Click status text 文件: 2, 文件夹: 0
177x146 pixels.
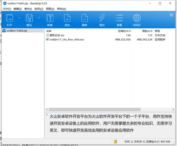click(135, 141)
